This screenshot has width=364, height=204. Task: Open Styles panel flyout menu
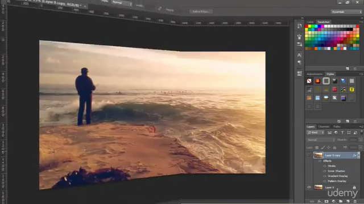pyautogui.click(x=361, y=74)
